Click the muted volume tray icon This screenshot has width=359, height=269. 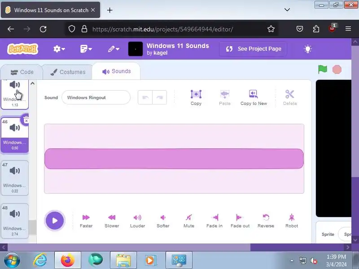314,261
